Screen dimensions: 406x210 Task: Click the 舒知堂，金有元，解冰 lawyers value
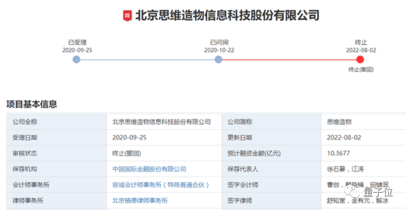(x=357, y=201)
